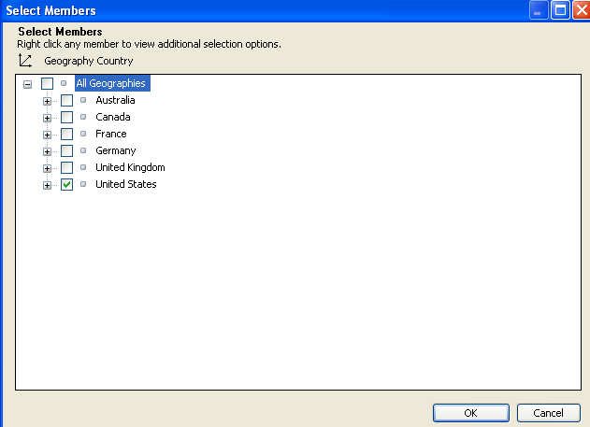Click the member icon beside All Geographies

click(64, 83)
